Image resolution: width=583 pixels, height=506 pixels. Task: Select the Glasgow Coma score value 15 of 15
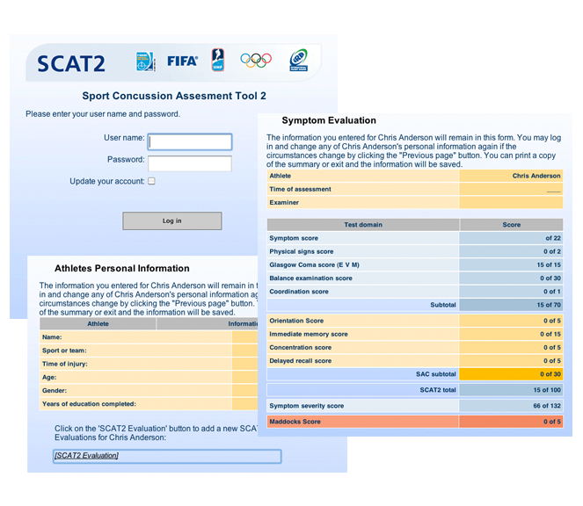click(511, 265)
